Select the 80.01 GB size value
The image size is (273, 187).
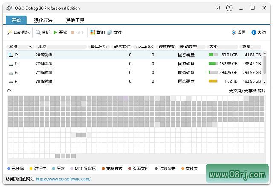[x=229, y=55]
